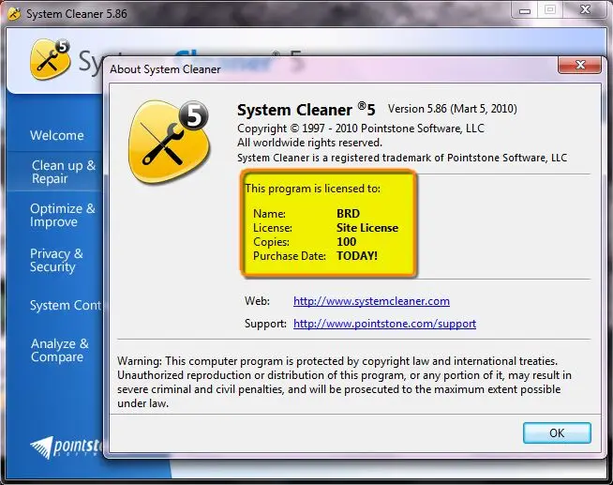Screen dimensions: 613x485
Task: Click the 'System Cleaner ®5' product title
Action: 306,110
